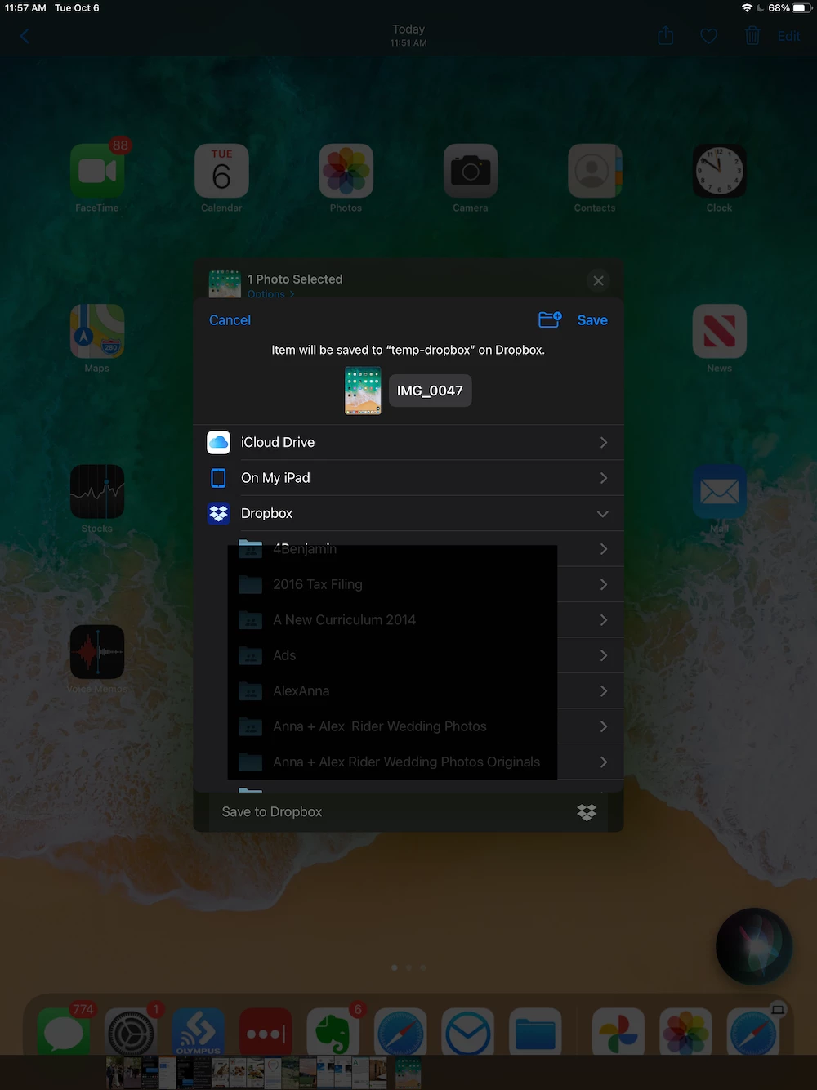Tap the heart favorite icon
This screenshot has width=817, height=1090.
(709, 36)
